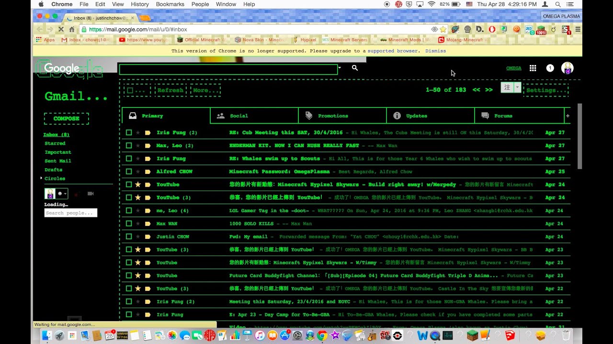Open the supported browser link
The height and width of the screenshot is (344, 613).
[x=394, y=51]
